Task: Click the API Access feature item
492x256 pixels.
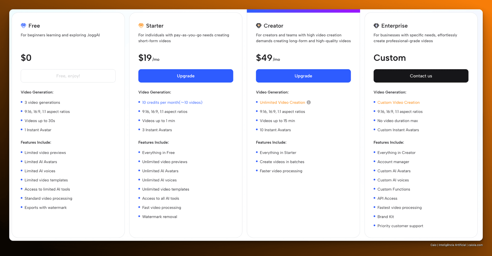Action: tap(387, 199)
